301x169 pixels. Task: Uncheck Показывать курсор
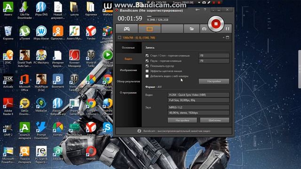tap(147, 66)
